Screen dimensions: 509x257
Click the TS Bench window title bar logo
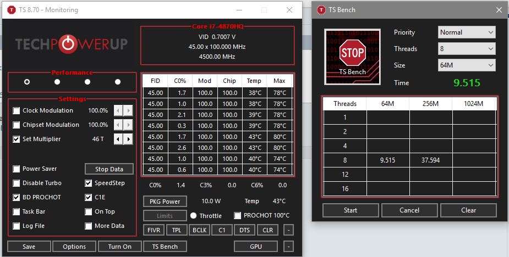click(321, 10)
